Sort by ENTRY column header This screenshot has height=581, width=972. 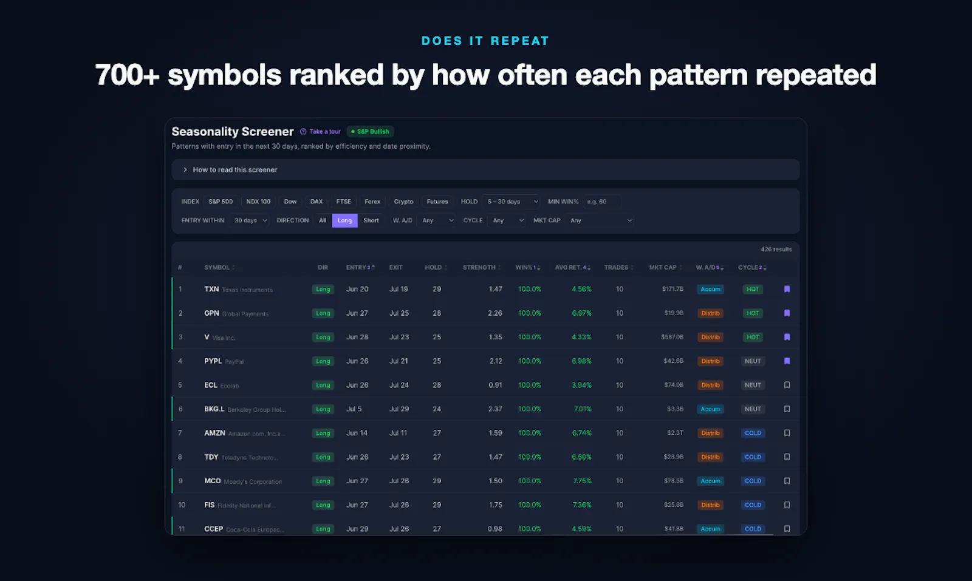pos(360,268)
